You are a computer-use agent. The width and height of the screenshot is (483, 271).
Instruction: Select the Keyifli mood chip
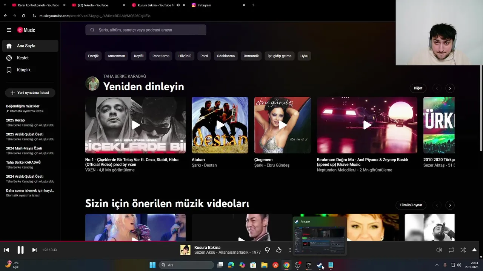138,56
